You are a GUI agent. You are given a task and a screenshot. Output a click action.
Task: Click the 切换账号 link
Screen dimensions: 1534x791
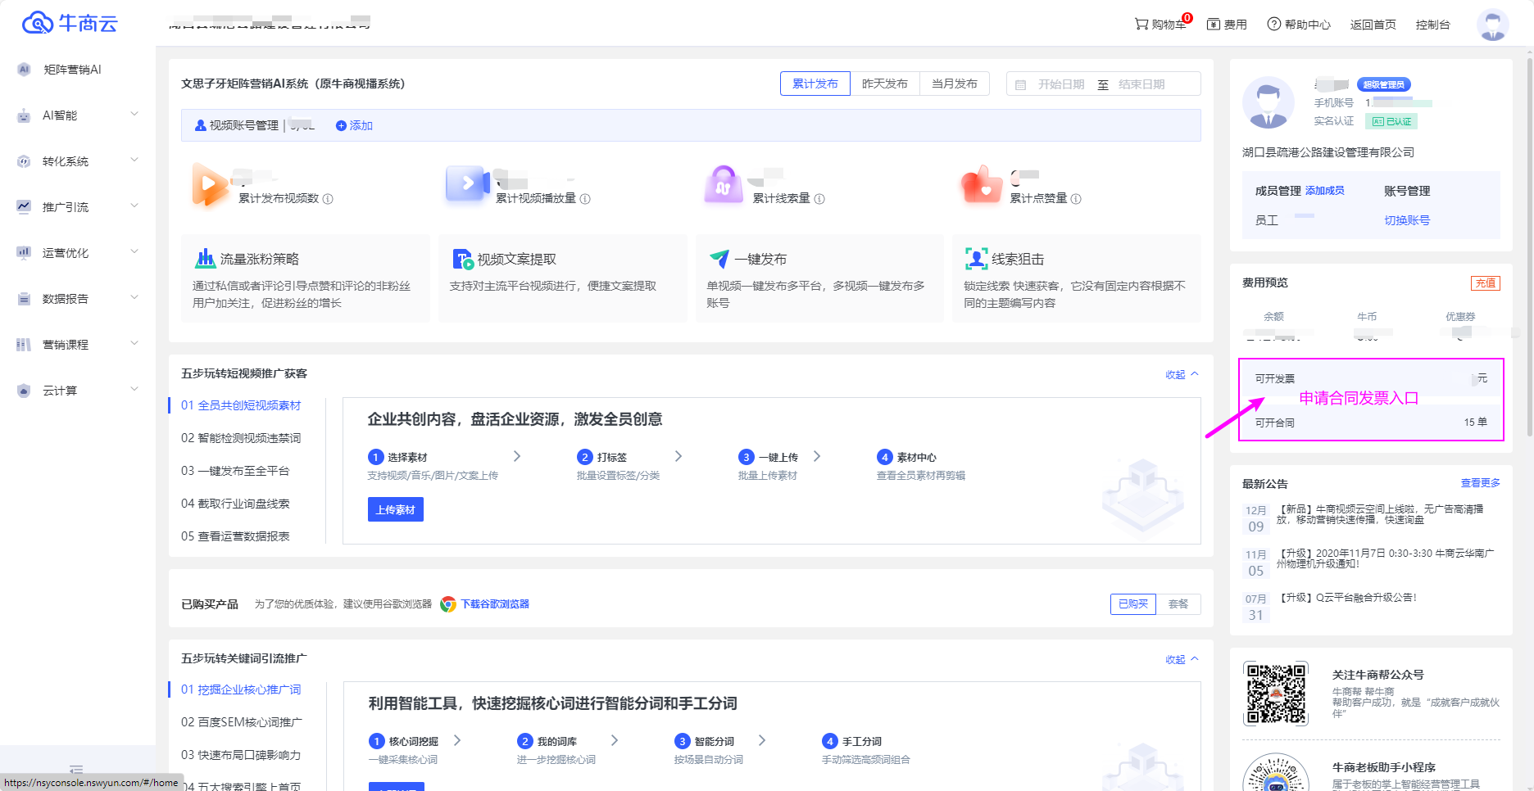click(x=1407, y=220)
